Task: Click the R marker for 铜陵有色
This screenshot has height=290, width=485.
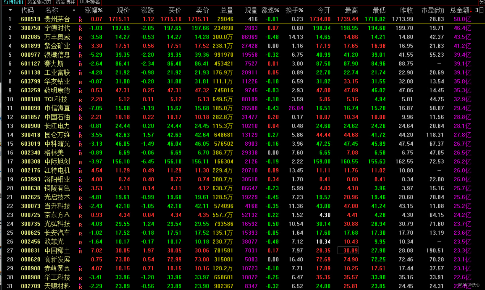Action: point(80,189)
